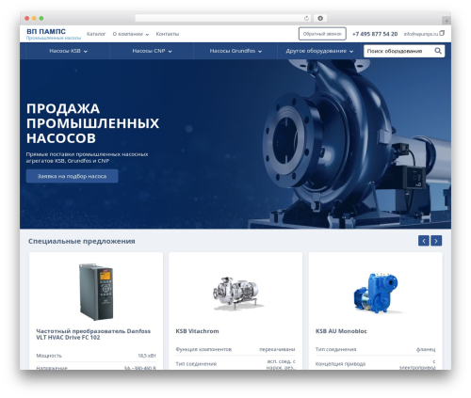Open new browser tab with plus button
471x398 pixels.
click(x=447, y=21)
